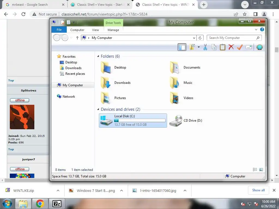279x209 pixels.
Task: Switch to Classic Shell Start topic tab
Action: tap(100, 5)
